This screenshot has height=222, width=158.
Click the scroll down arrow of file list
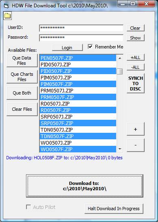[120, 149]
